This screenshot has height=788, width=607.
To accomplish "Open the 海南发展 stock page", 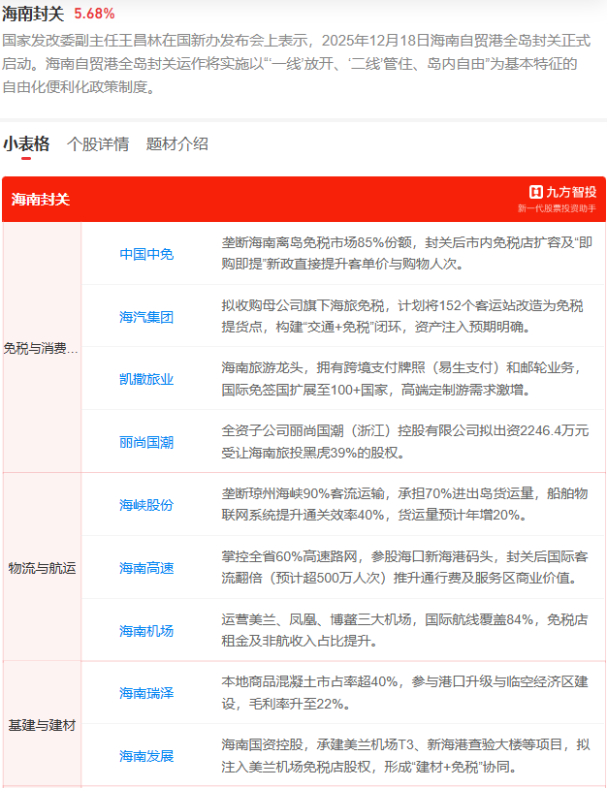I will (x=146, y=756).
